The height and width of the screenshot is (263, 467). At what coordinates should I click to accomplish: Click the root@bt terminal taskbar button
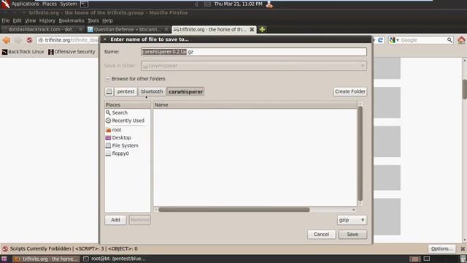(115, 259)
